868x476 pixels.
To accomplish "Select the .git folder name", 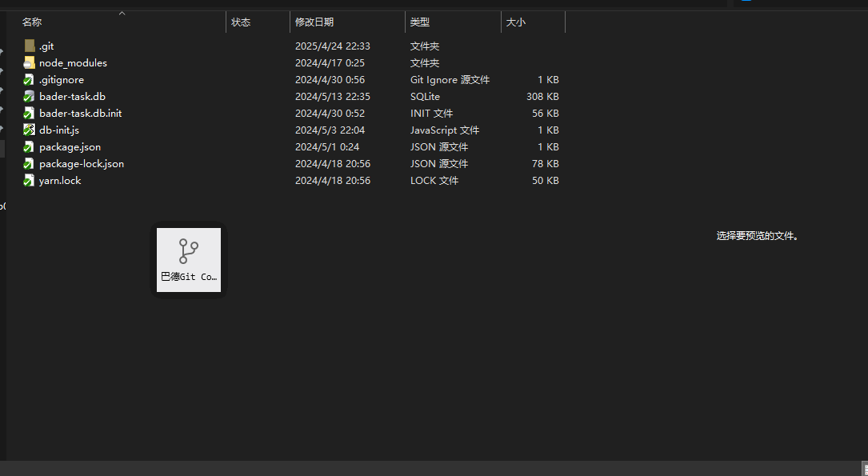I will 46,46.
